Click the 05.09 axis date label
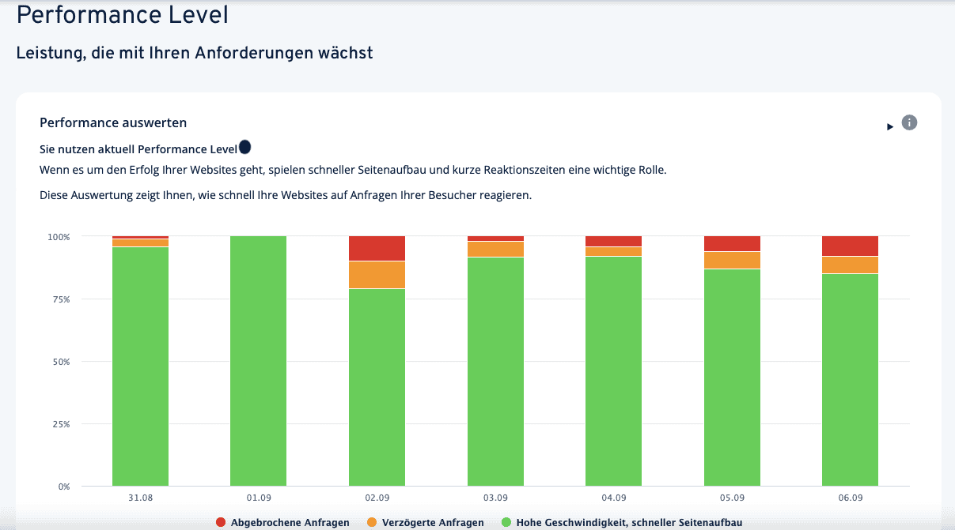 pos(732,498)
